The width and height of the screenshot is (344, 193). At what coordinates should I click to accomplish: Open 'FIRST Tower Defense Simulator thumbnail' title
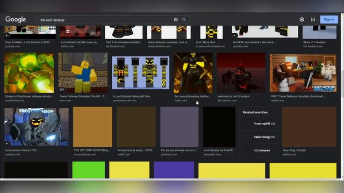(298, 96)
